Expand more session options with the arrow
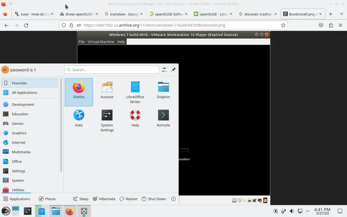The width and height of the screenshot is (347, 217). [x=173, y=199]
